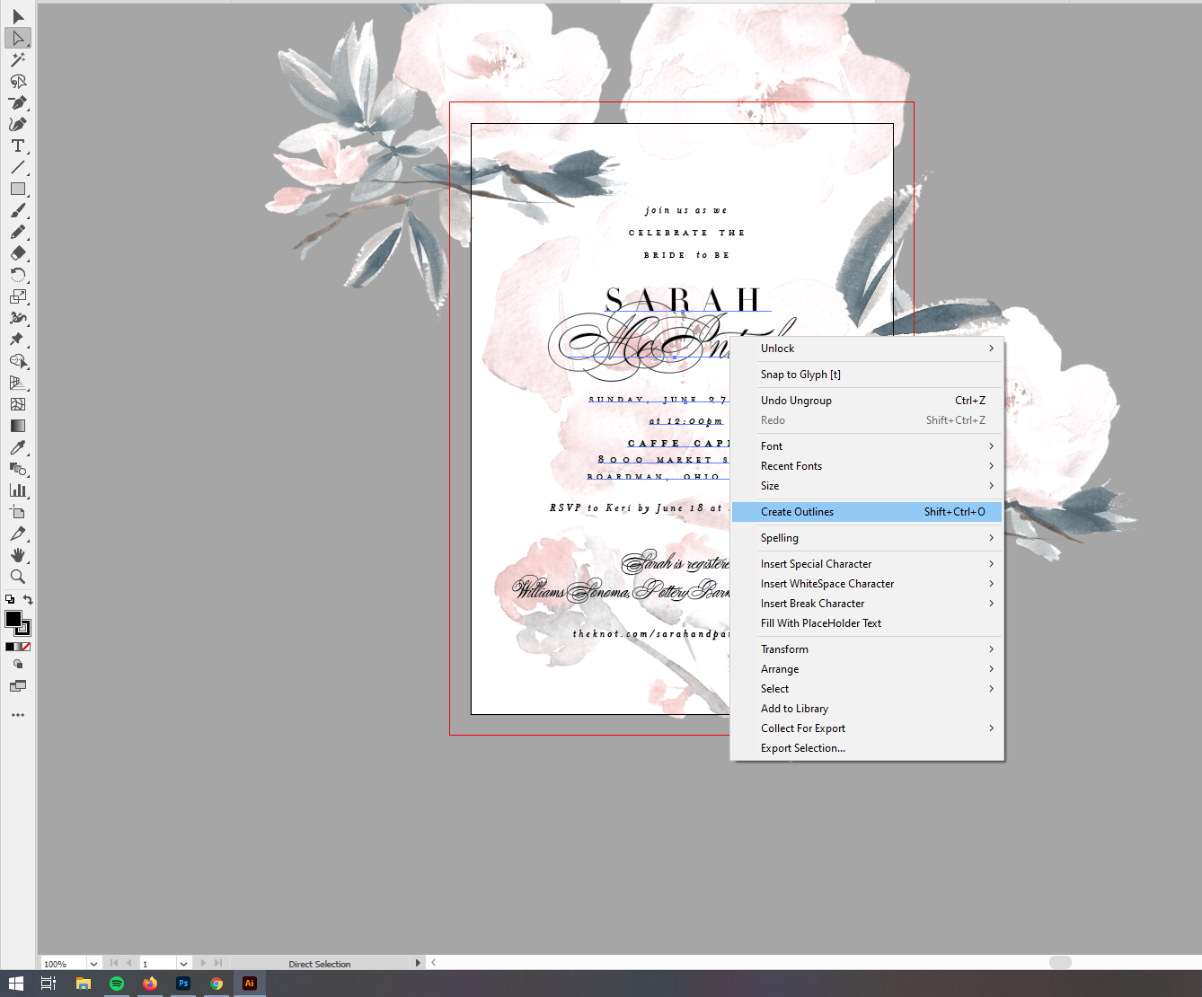
Task: Open Photoshop from the Windows taskbar
Action: pyautogui.click(x=183, y=984)
